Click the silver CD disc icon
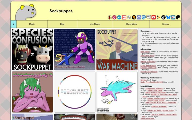Viewport: 192px width, 120px height. point(129,17)
